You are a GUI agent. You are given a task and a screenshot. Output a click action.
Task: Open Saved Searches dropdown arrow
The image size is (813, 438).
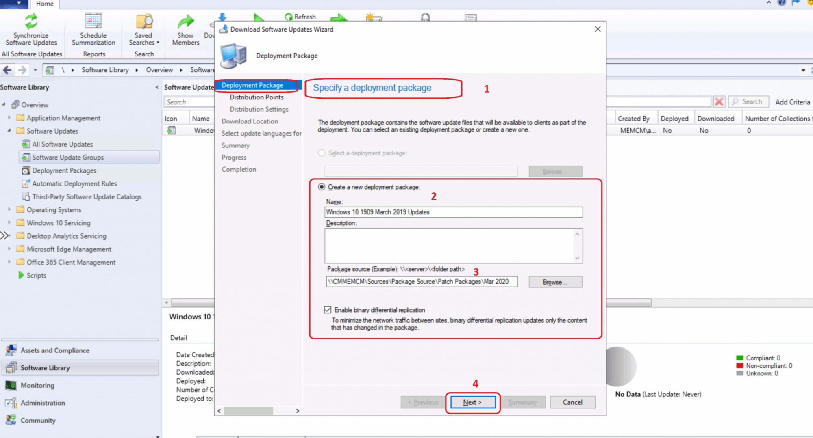click(x=158, y=43)
